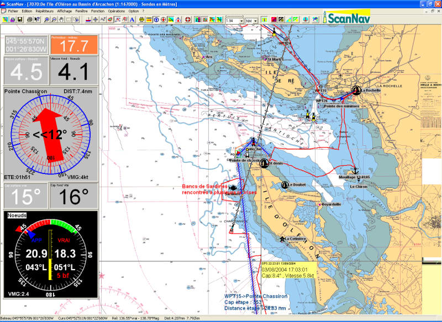
Task: Select the blue letter A text tool
Action: [x=132, y=19]
